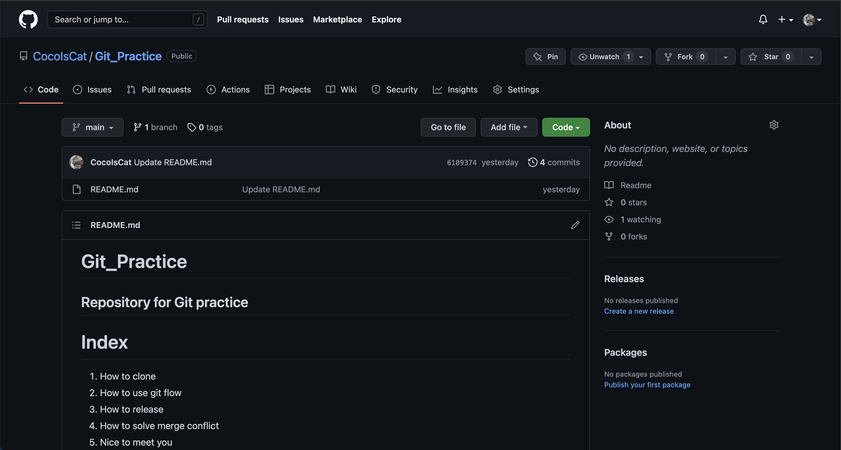Screen dimensions: 841x450
Task: Expand the Add file menu
Action: [x=509, y=127]
